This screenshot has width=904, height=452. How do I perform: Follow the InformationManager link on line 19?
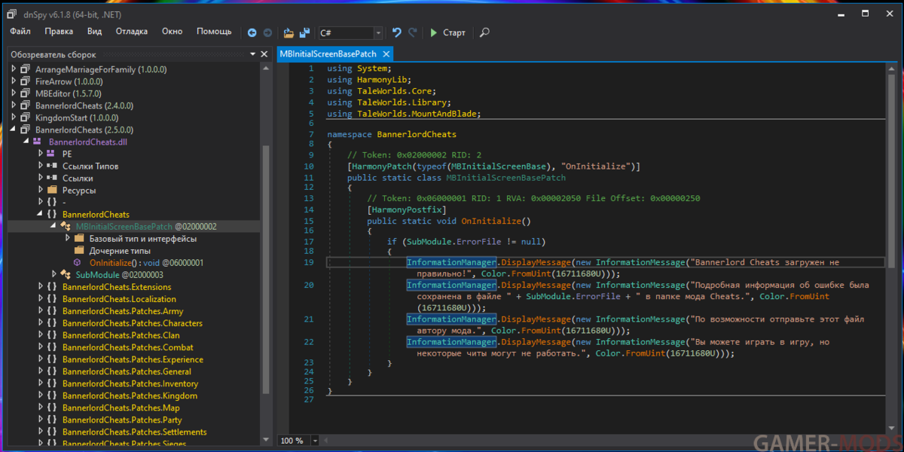point(451,261)
